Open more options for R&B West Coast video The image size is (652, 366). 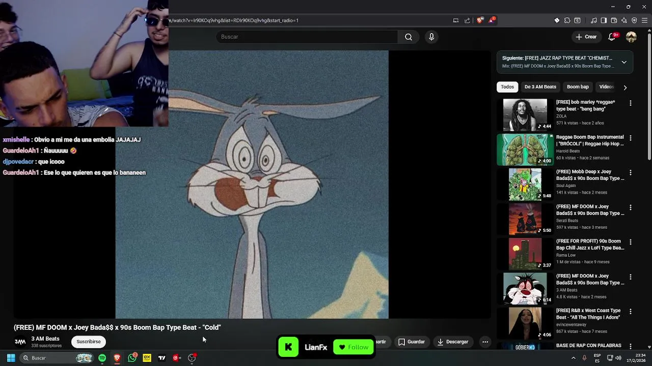pyautogui.click(x=630, y=312)
